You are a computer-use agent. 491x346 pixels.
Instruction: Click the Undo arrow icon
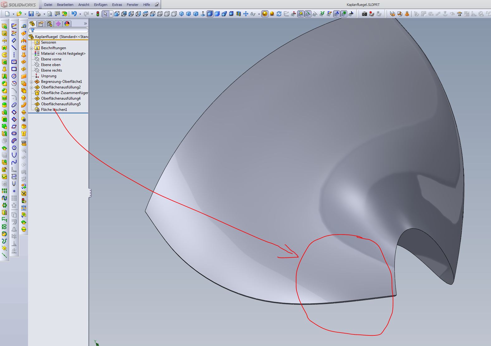pyautogui.click(x=74, y=14)
